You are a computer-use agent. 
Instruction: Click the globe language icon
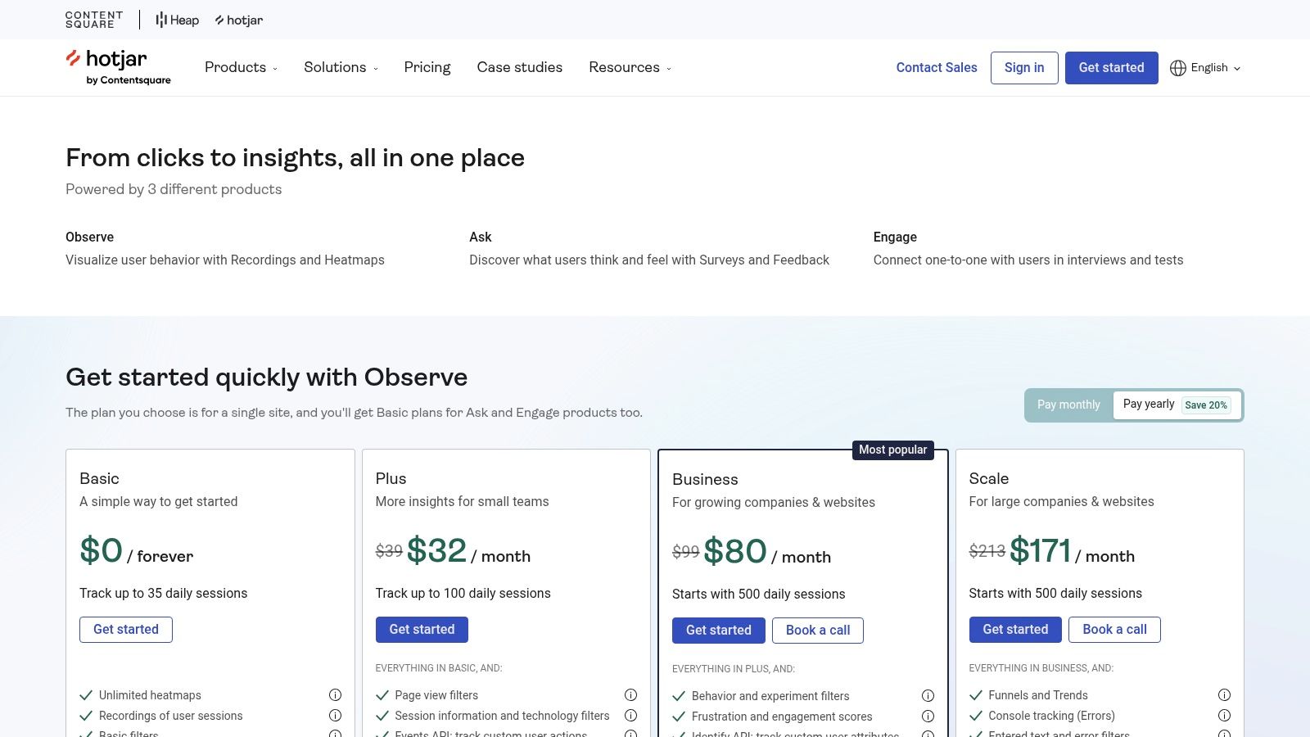click(1178, 68)
